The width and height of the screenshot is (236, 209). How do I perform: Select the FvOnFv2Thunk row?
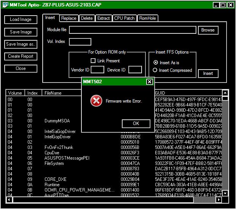(115, 147)
